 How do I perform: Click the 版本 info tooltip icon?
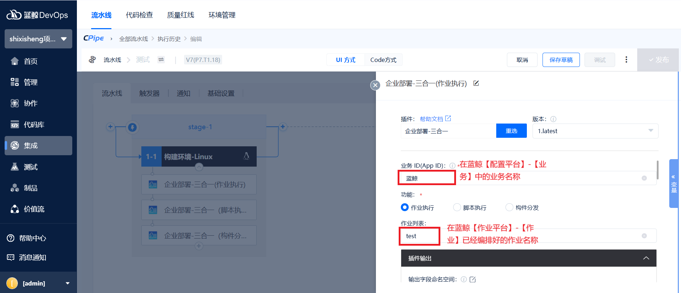[x=553, y=119]
